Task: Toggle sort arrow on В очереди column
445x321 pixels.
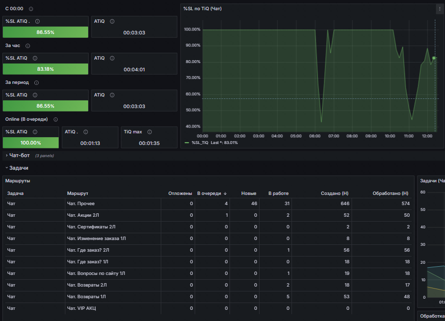Action: pos(225,193)
